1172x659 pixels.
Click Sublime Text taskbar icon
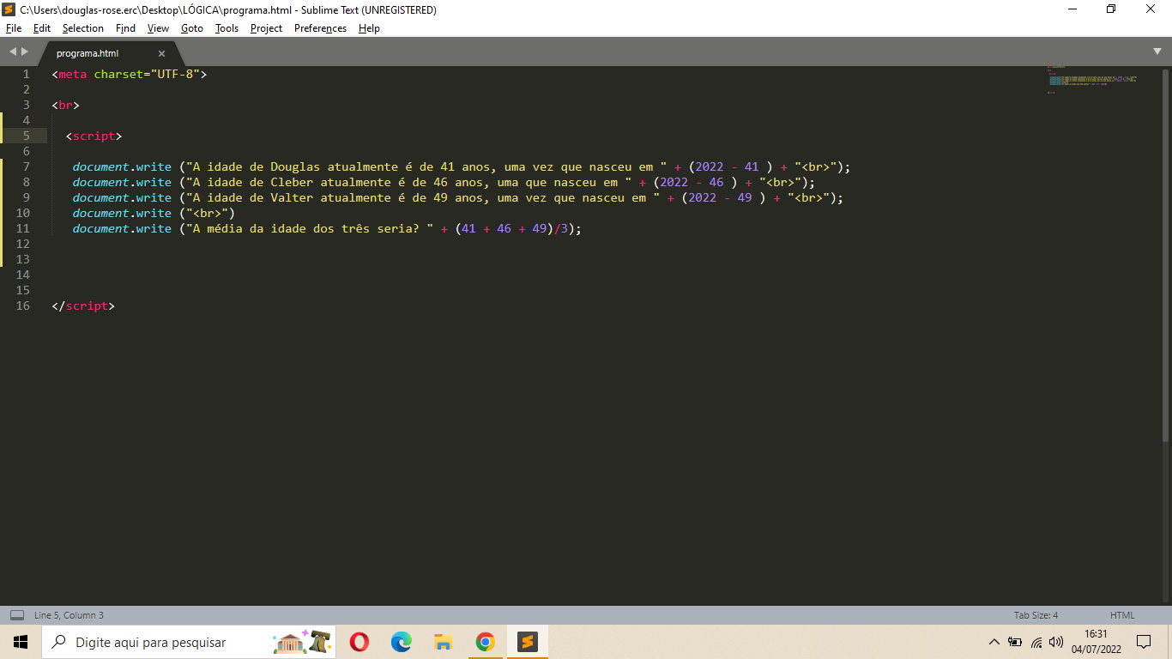pos(527,642)
